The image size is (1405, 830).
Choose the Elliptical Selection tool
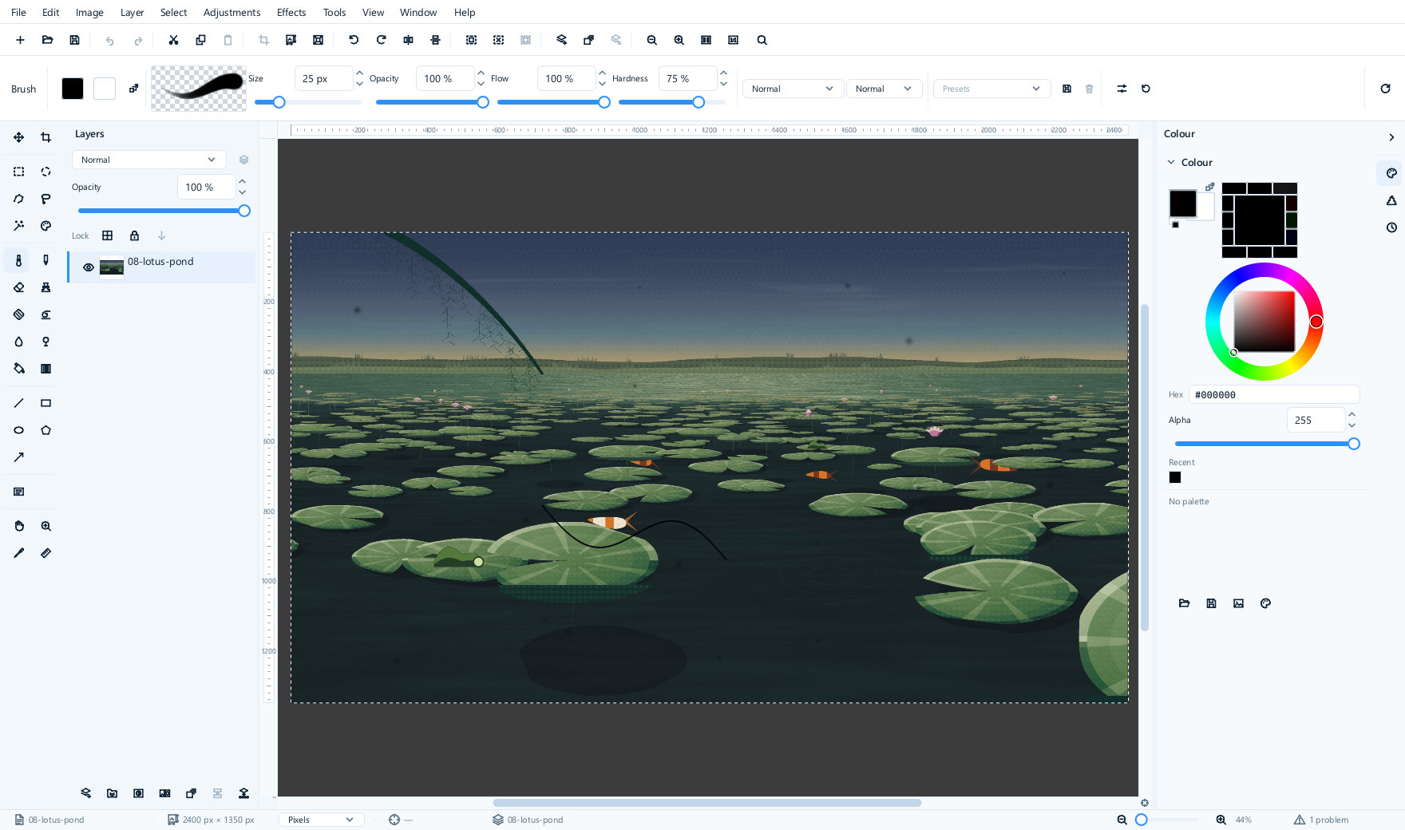(46, 172)
